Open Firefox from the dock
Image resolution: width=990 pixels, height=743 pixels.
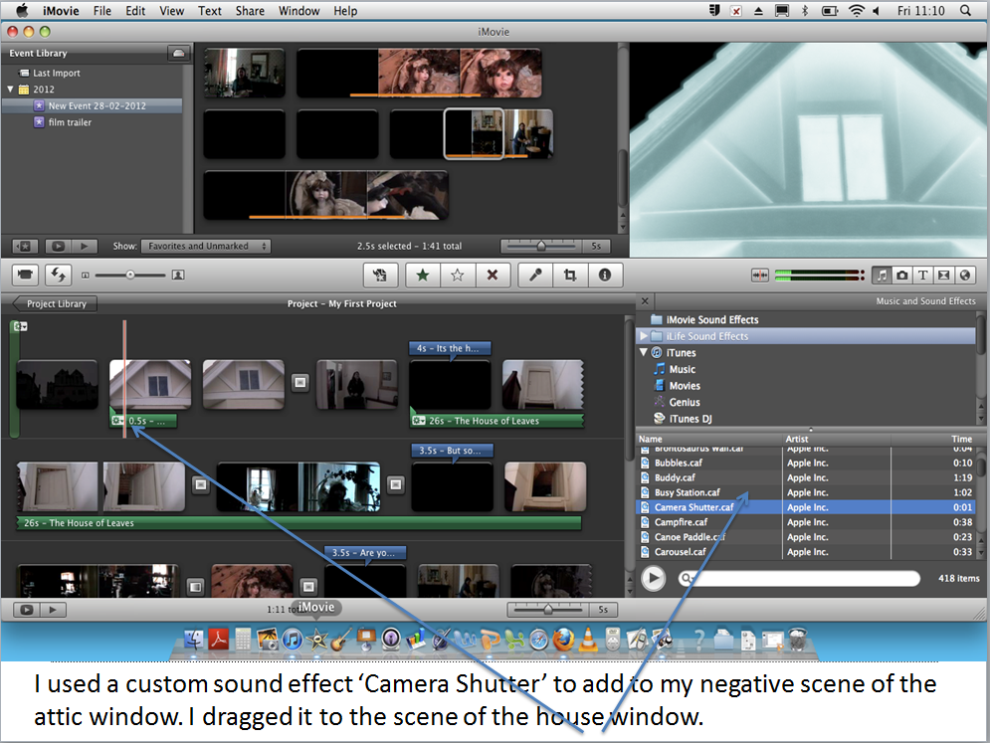pos(564,641)
